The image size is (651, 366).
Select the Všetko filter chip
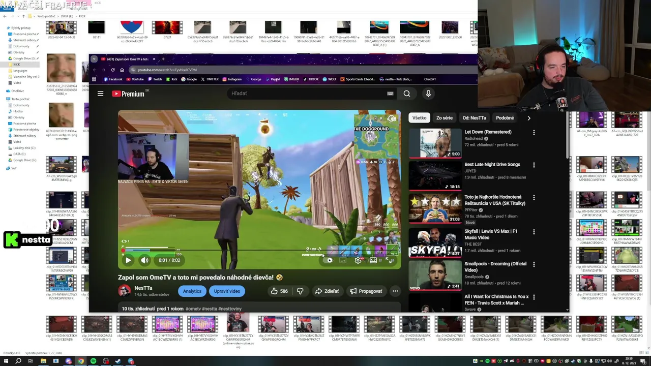[420, 118]
